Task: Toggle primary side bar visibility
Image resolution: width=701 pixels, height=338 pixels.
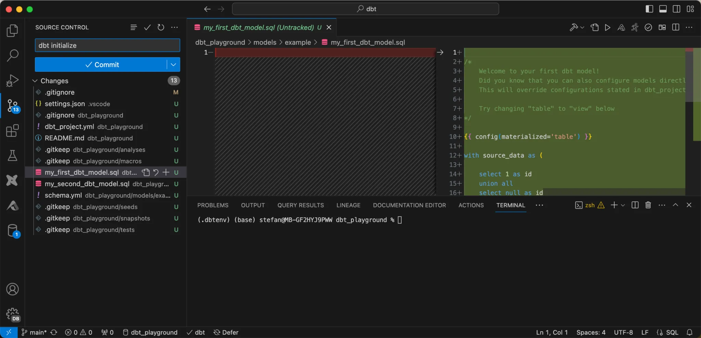Action: [649, 9]
